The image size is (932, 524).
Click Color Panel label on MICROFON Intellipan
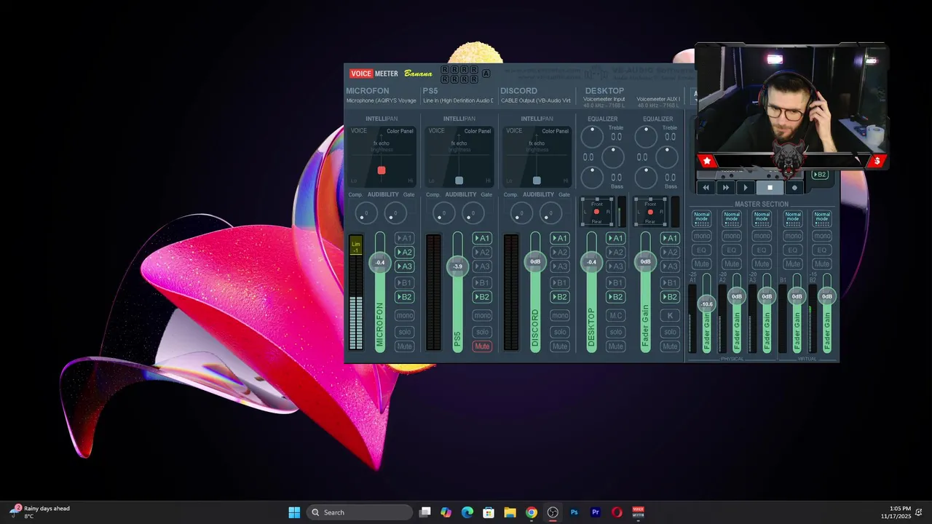click(400, 131)
